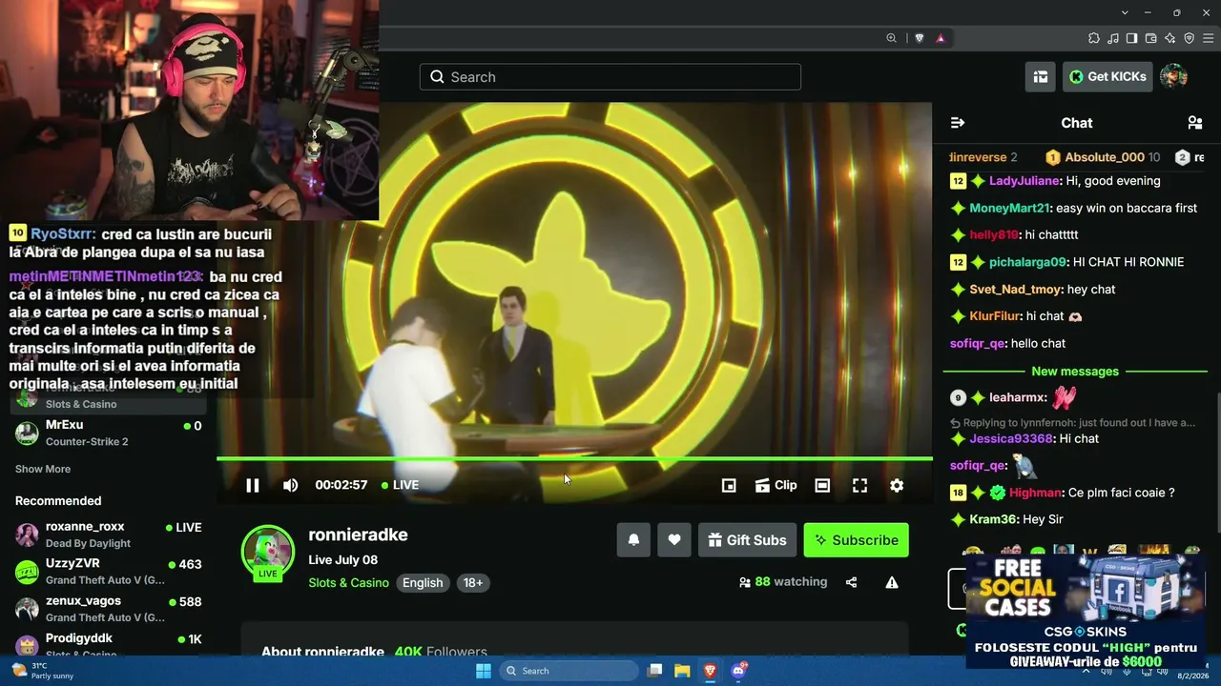The width and height of the screenshot is (1221, 686).
Task: Open the Windows Start menu
Action: pos(484,671)
